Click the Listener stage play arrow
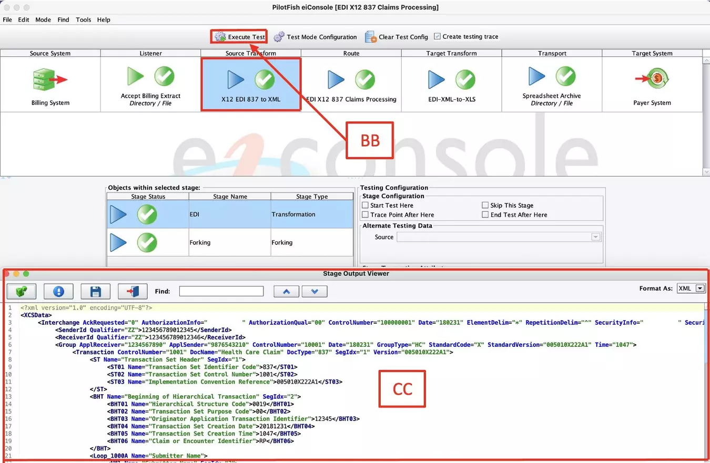This screenshot has width=710, height=463. coord(136,77)
